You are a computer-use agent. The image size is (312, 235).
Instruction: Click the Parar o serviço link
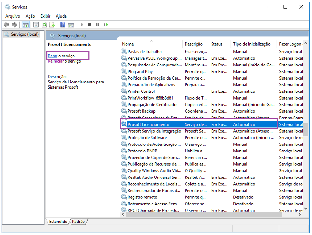pyautogui.click(x=61, y=56)
